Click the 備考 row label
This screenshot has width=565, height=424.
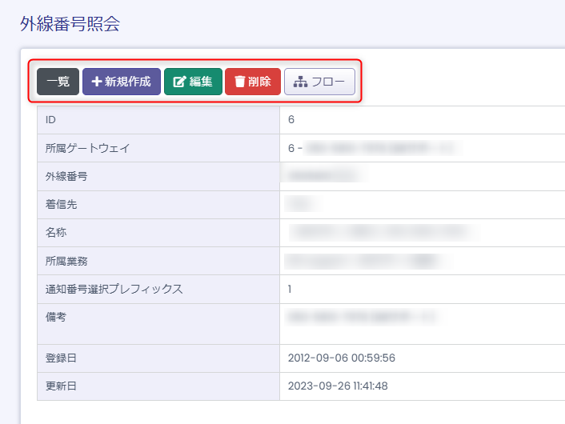pos(56,317)
